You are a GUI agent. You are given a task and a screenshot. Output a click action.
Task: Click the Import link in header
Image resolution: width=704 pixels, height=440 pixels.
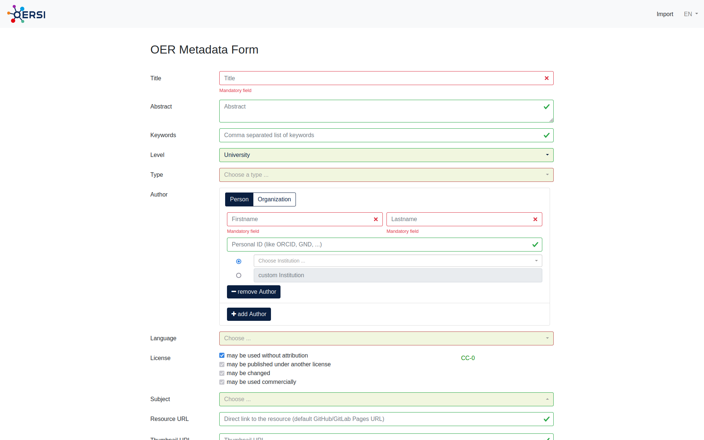664,14
